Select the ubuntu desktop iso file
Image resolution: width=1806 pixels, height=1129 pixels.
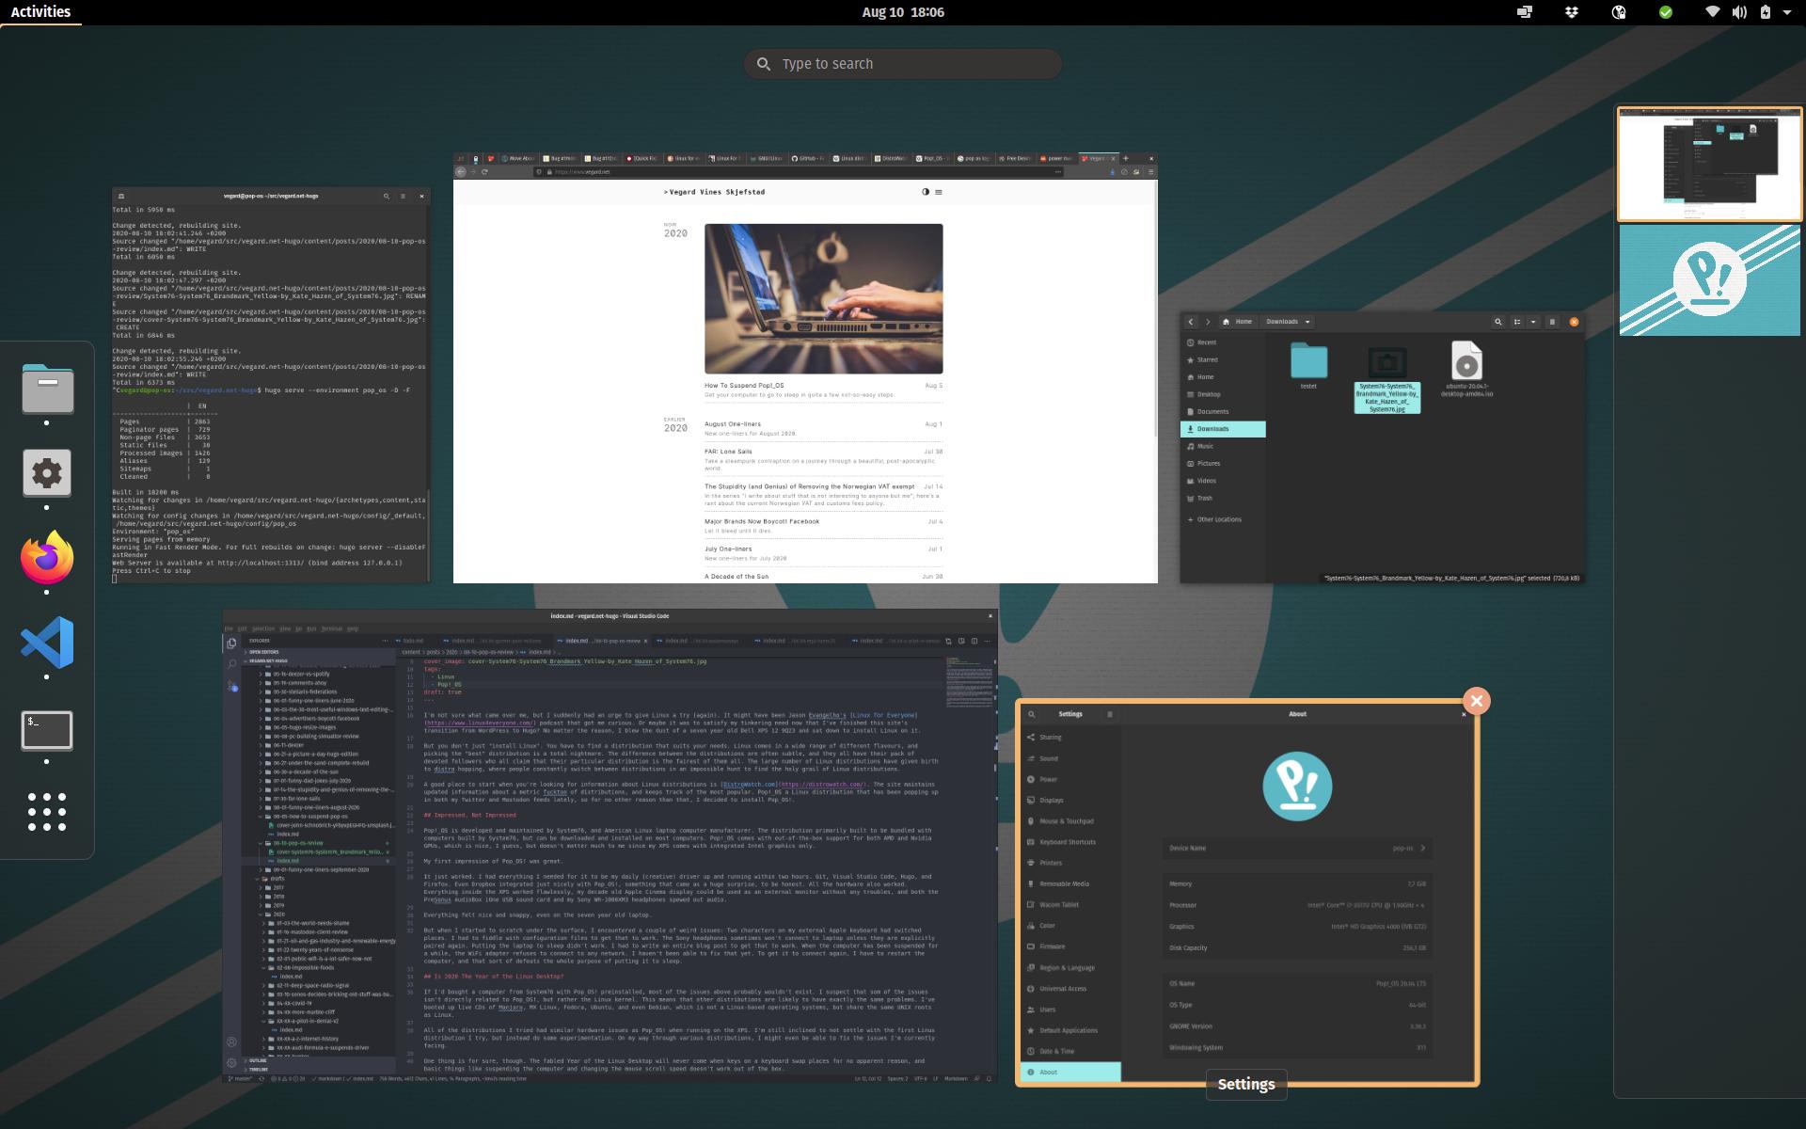1466,369
